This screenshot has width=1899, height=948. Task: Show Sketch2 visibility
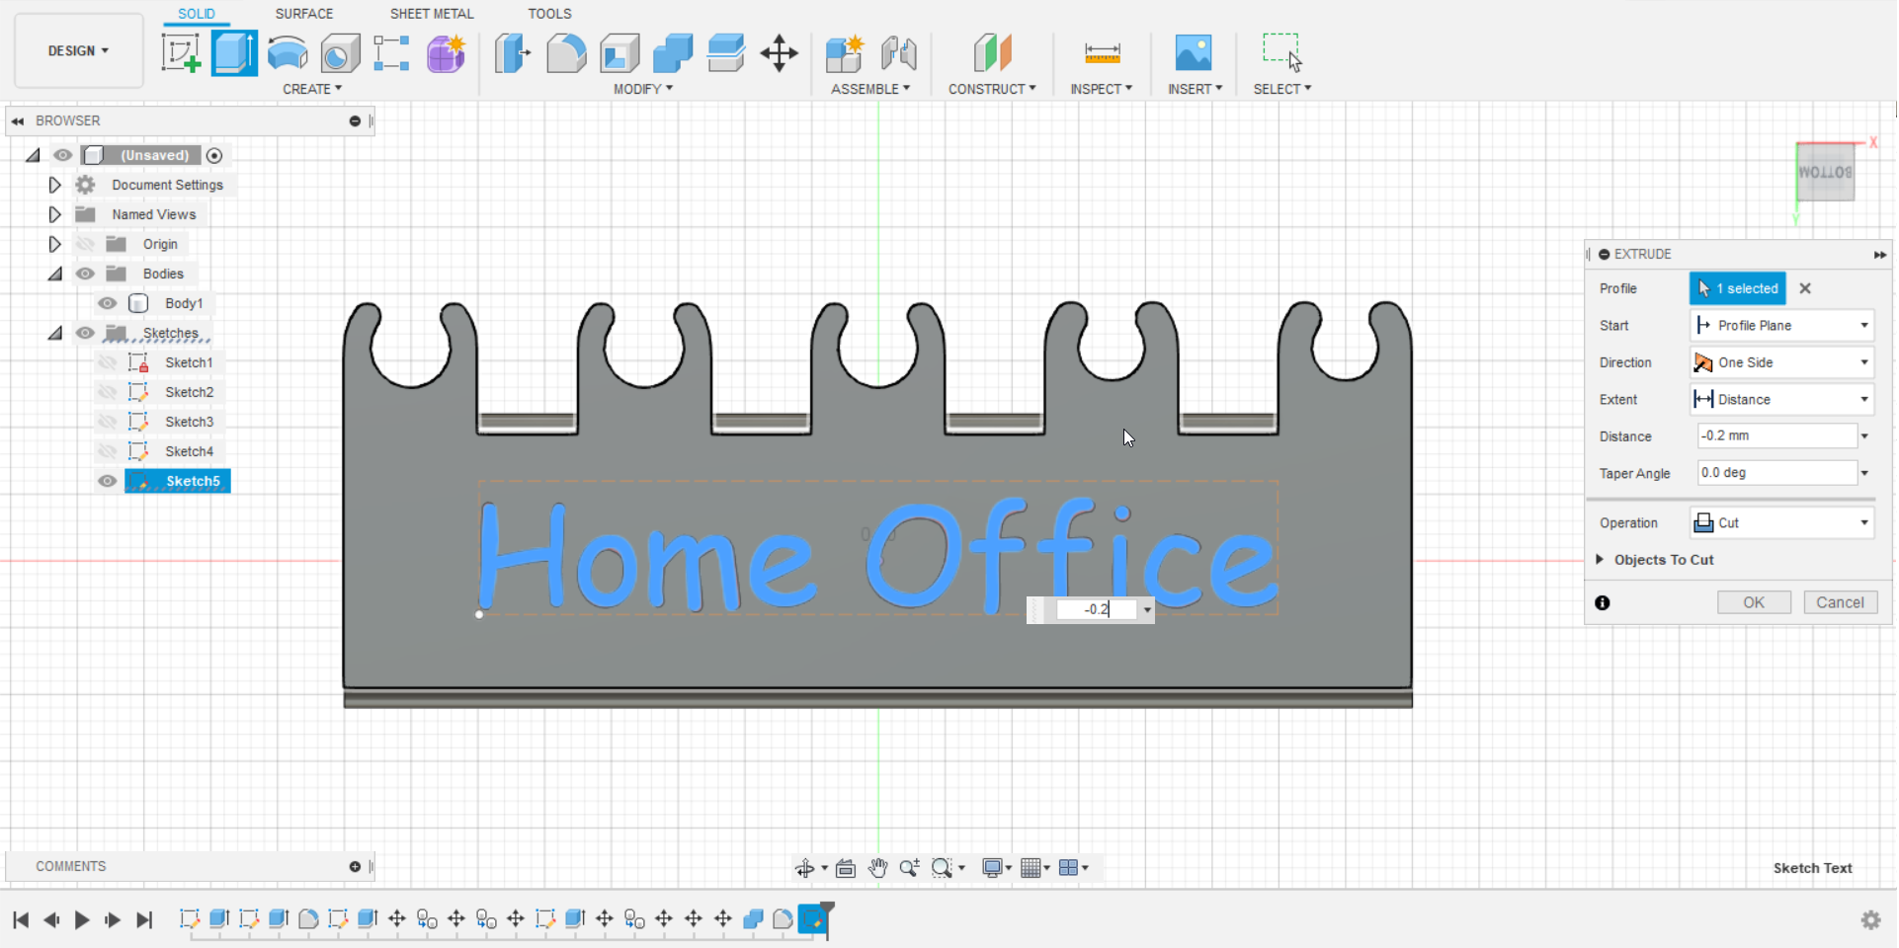click(x=107, y=392)
